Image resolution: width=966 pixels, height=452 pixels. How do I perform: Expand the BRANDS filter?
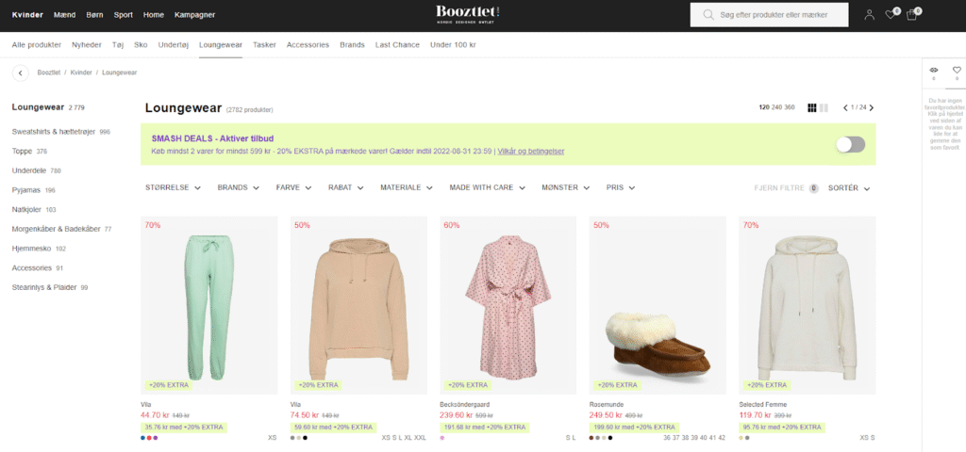pyautogui.click(x=239, y=187)
